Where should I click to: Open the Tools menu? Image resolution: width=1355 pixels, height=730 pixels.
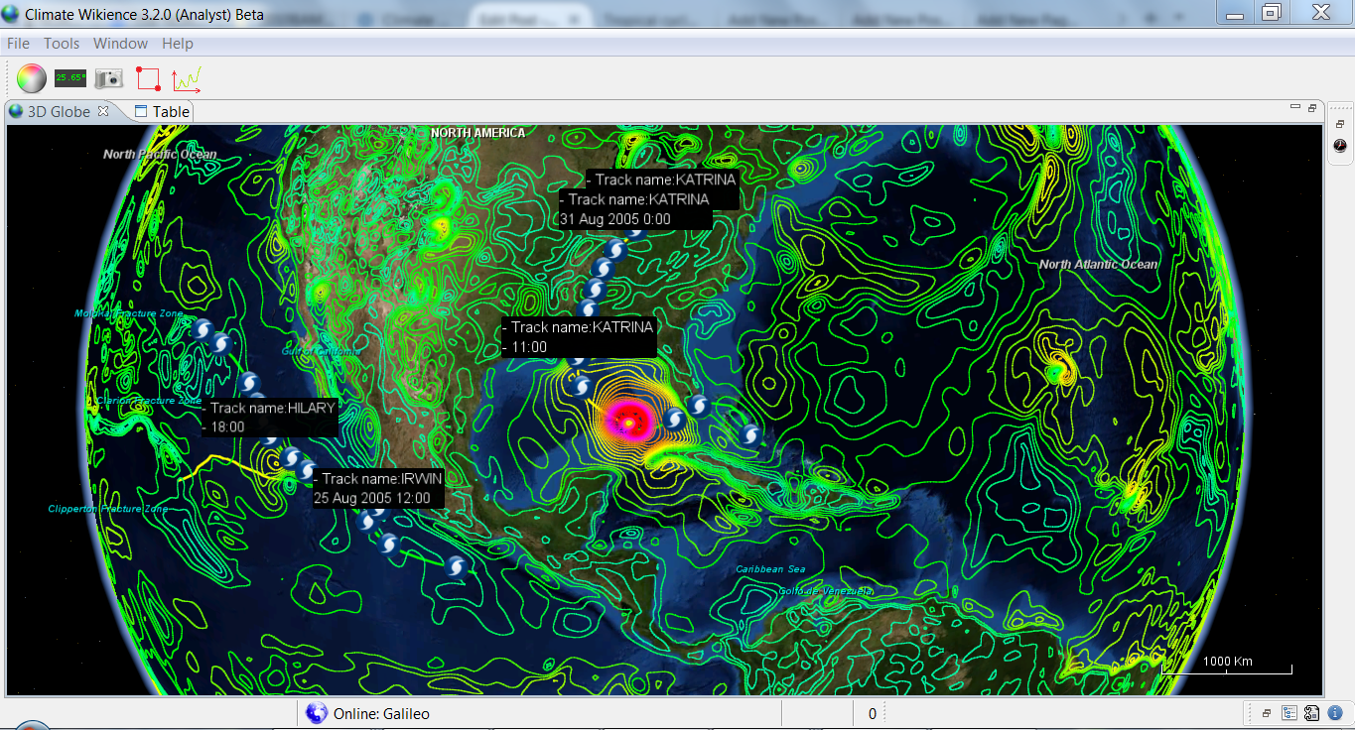pyautogui.click(x=62, y=44)
